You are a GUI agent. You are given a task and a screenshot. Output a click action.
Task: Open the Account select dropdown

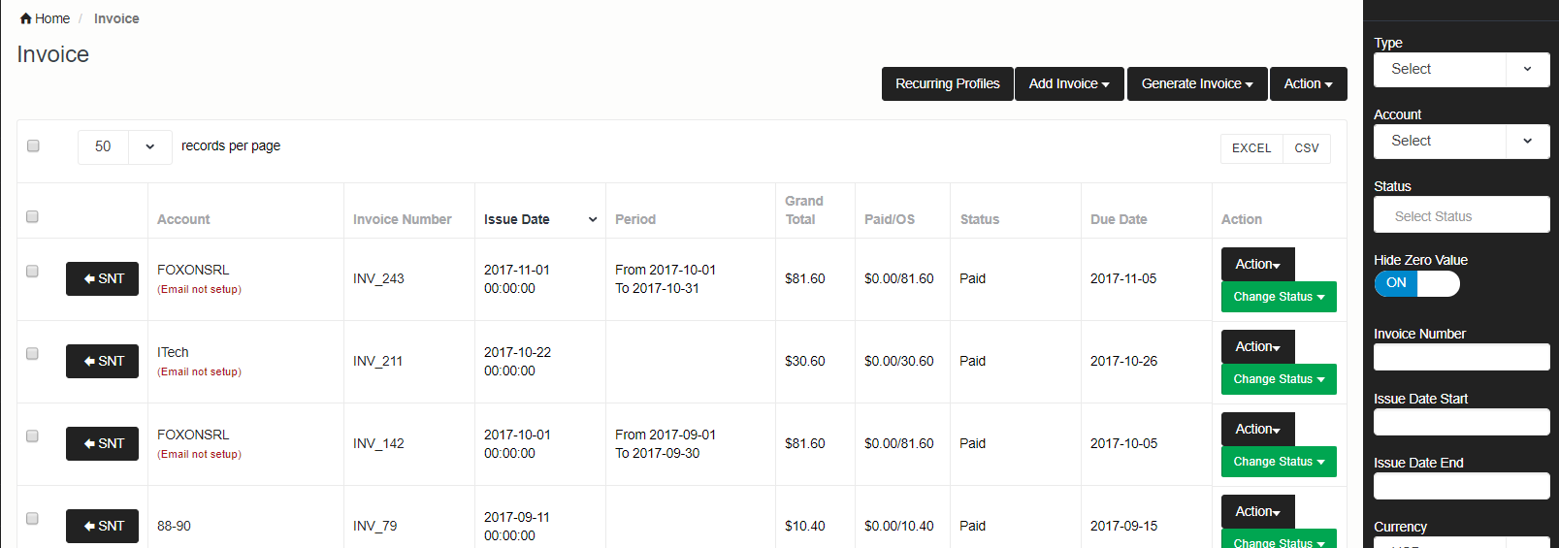point(1461,142)
